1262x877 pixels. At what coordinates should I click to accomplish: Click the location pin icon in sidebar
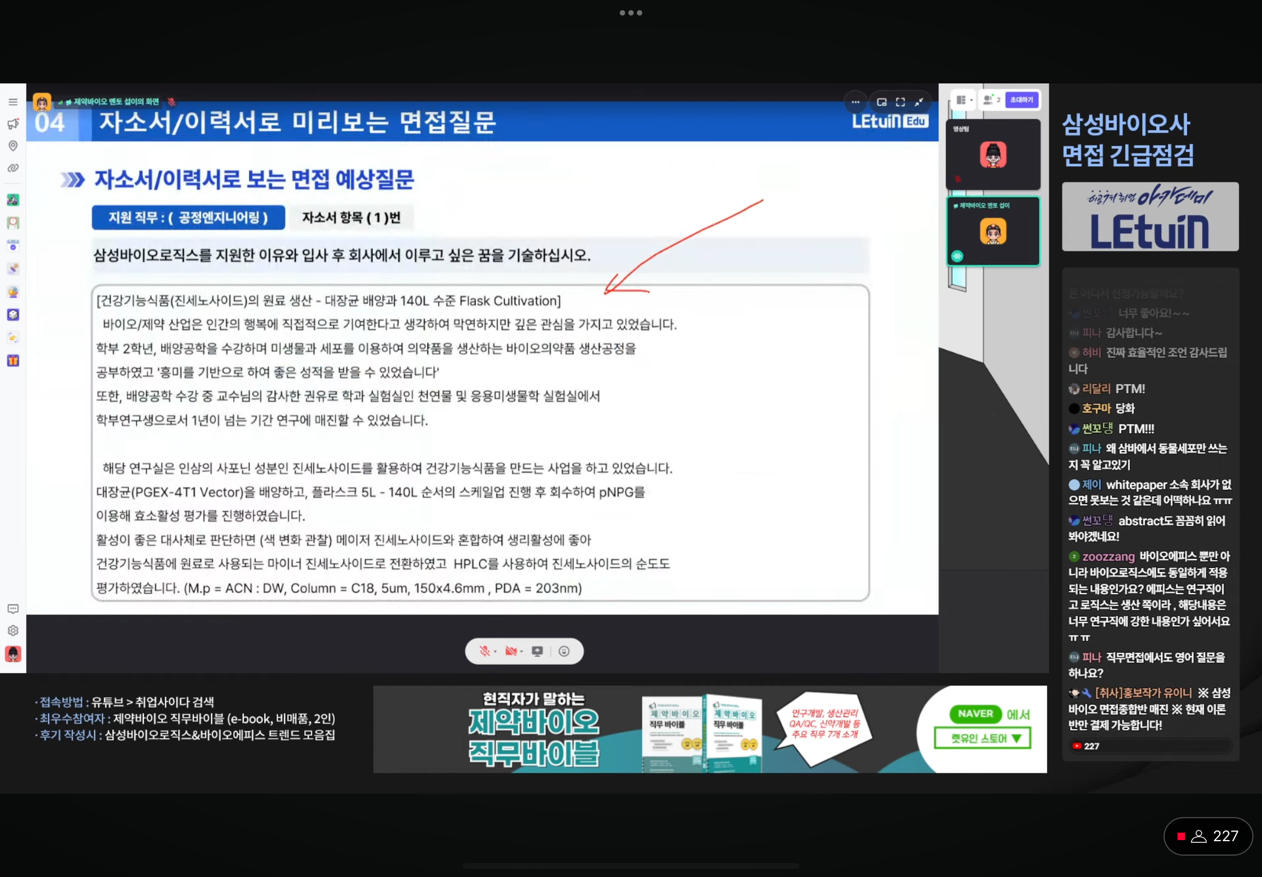pyautogui.click(x=13, y=145)
